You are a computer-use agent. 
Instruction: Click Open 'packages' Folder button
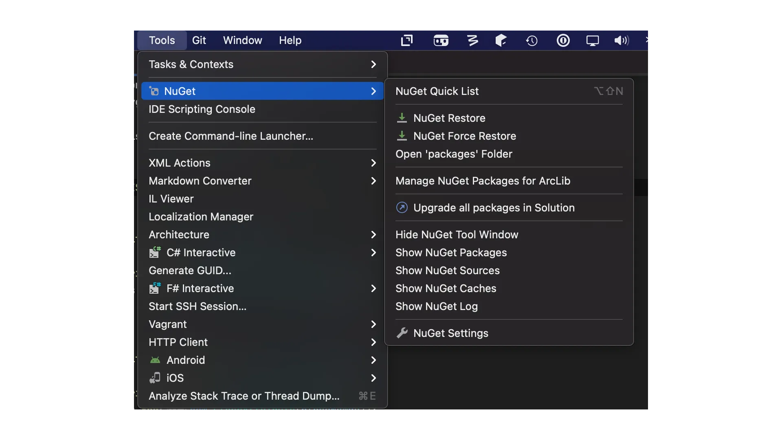pyautogui.click(x=454, y=154)
